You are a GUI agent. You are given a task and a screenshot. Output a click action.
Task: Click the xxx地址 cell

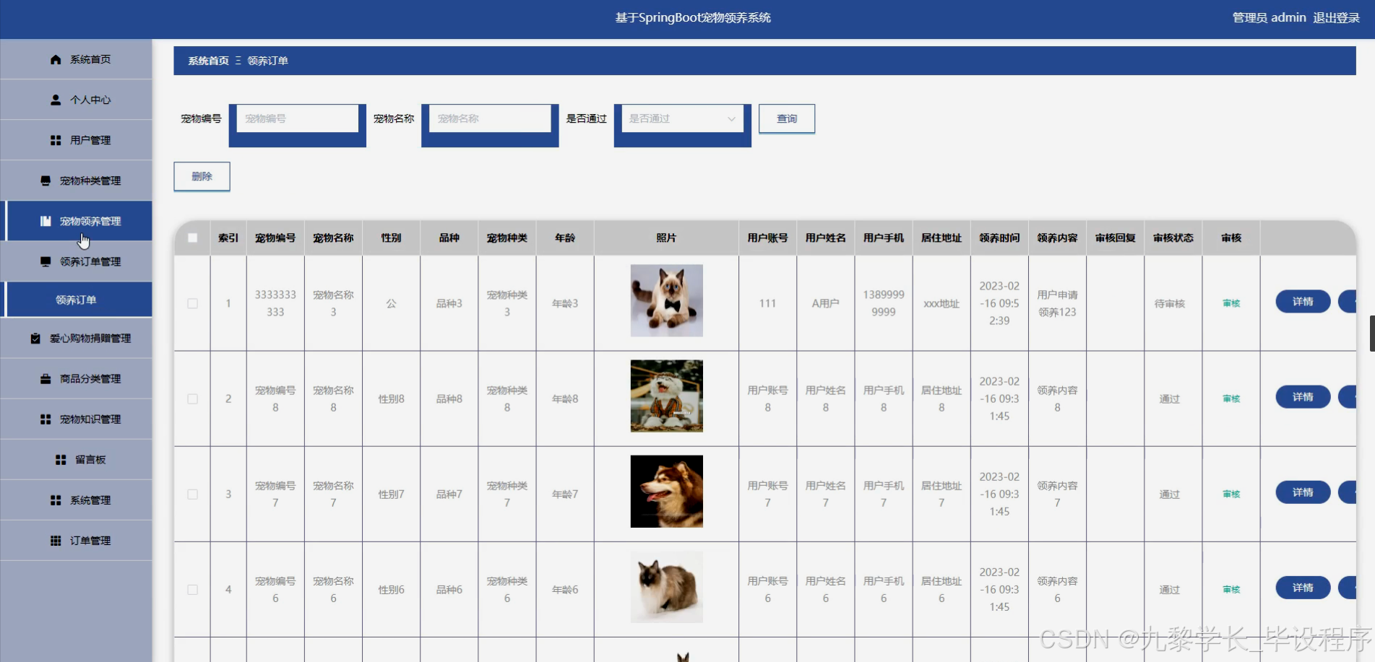click(x=941, y=303)
